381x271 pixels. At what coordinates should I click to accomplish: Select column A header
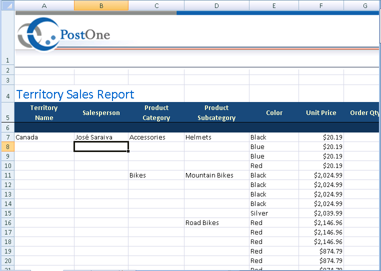click(44, 5)
